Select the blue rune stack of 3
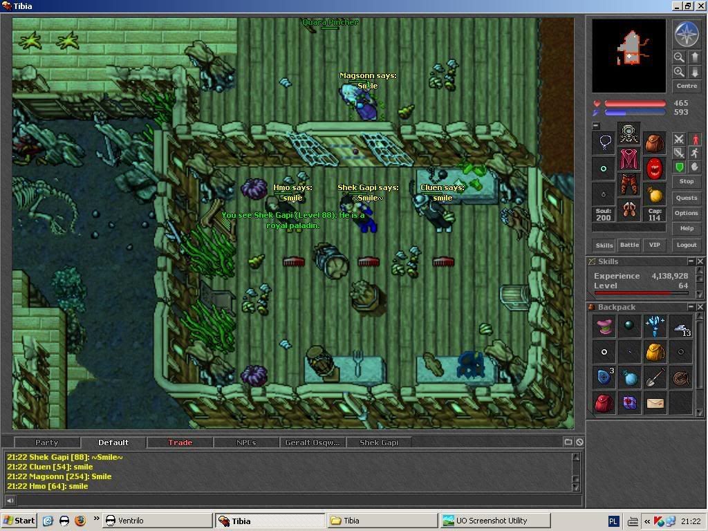This screenshot has height=531, width=708. (x=604, y=377)
